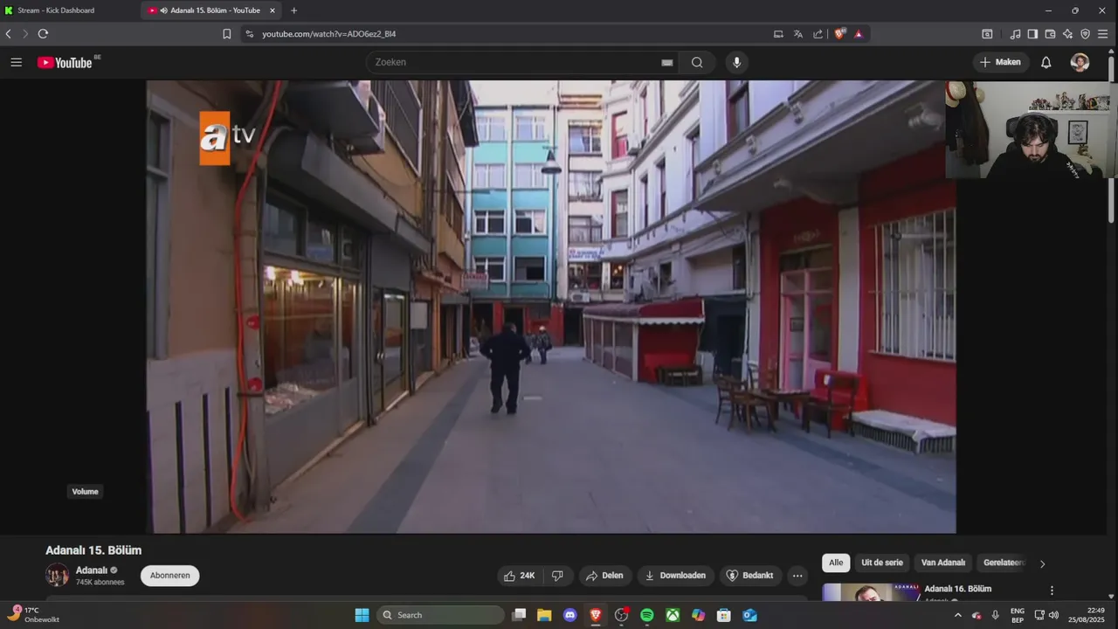Share this page icon in address bar

(818, 34)
